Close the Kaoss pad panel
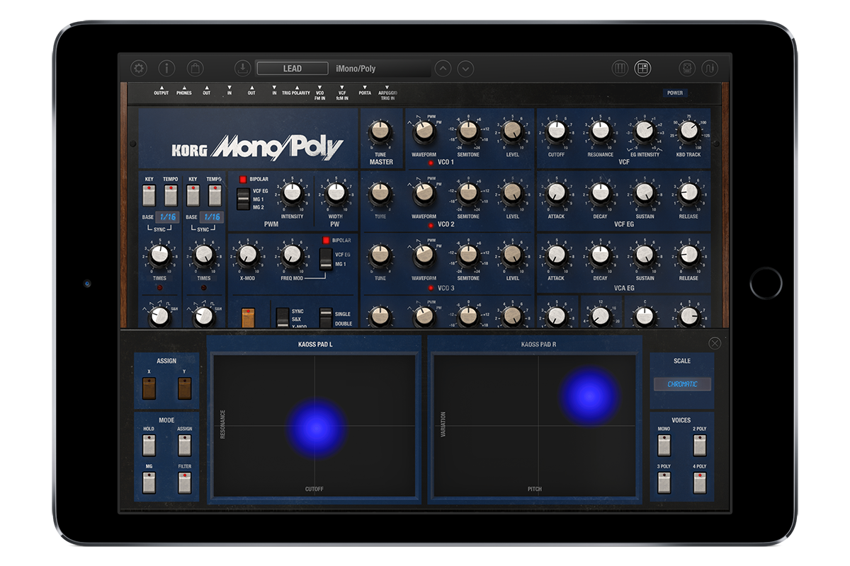The height and width of the screenshot is (566, 850). click(715, 343)
